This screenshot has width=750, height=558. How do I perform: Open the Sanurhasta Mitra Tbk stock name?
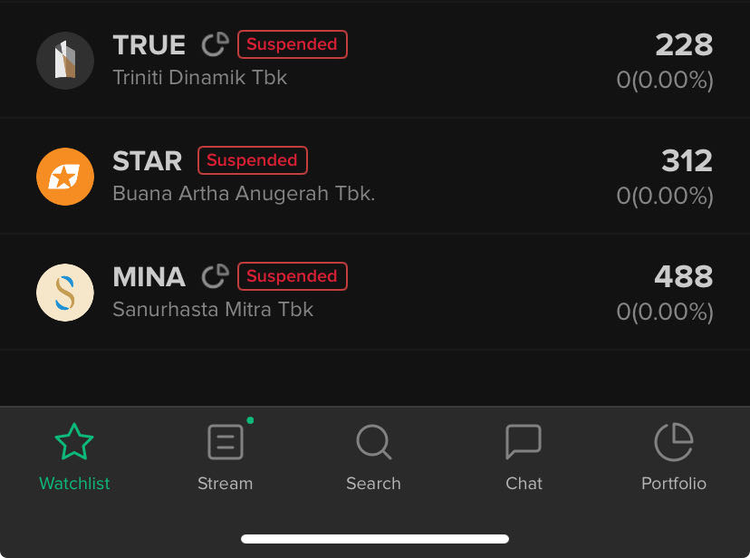tap(213, 310)
